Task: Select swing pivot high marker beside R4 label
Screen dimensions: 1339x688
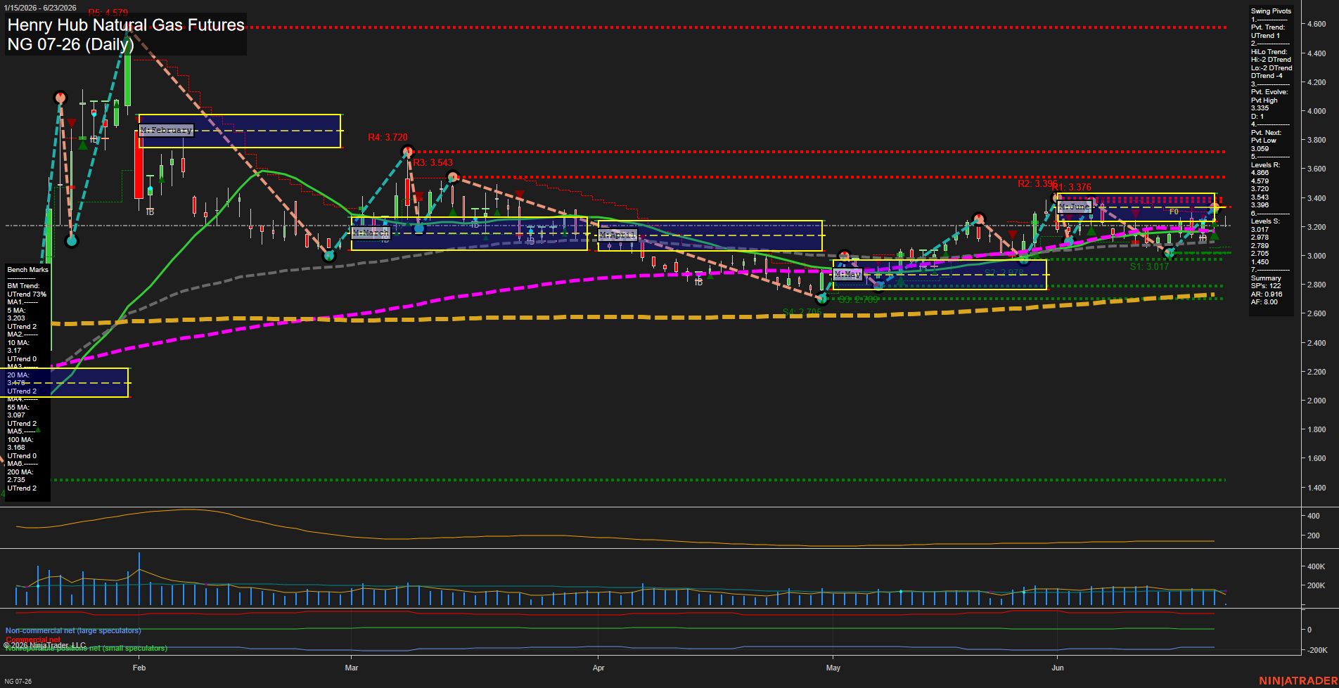Action: 407,151
